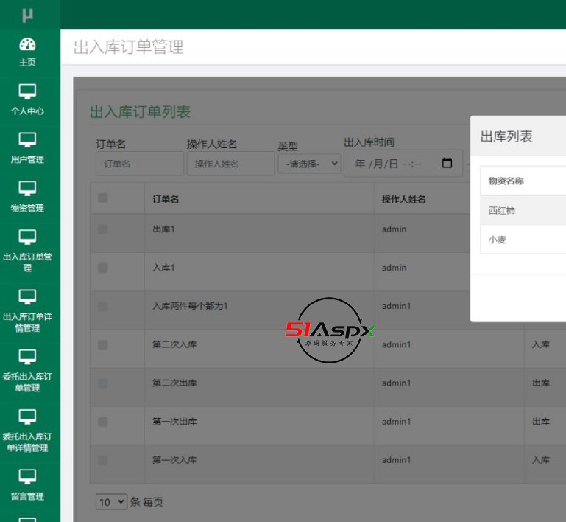Screen dimensions: 566x522
Task: Toggle the select-all checkbox in table header
Action: (102, 198)
